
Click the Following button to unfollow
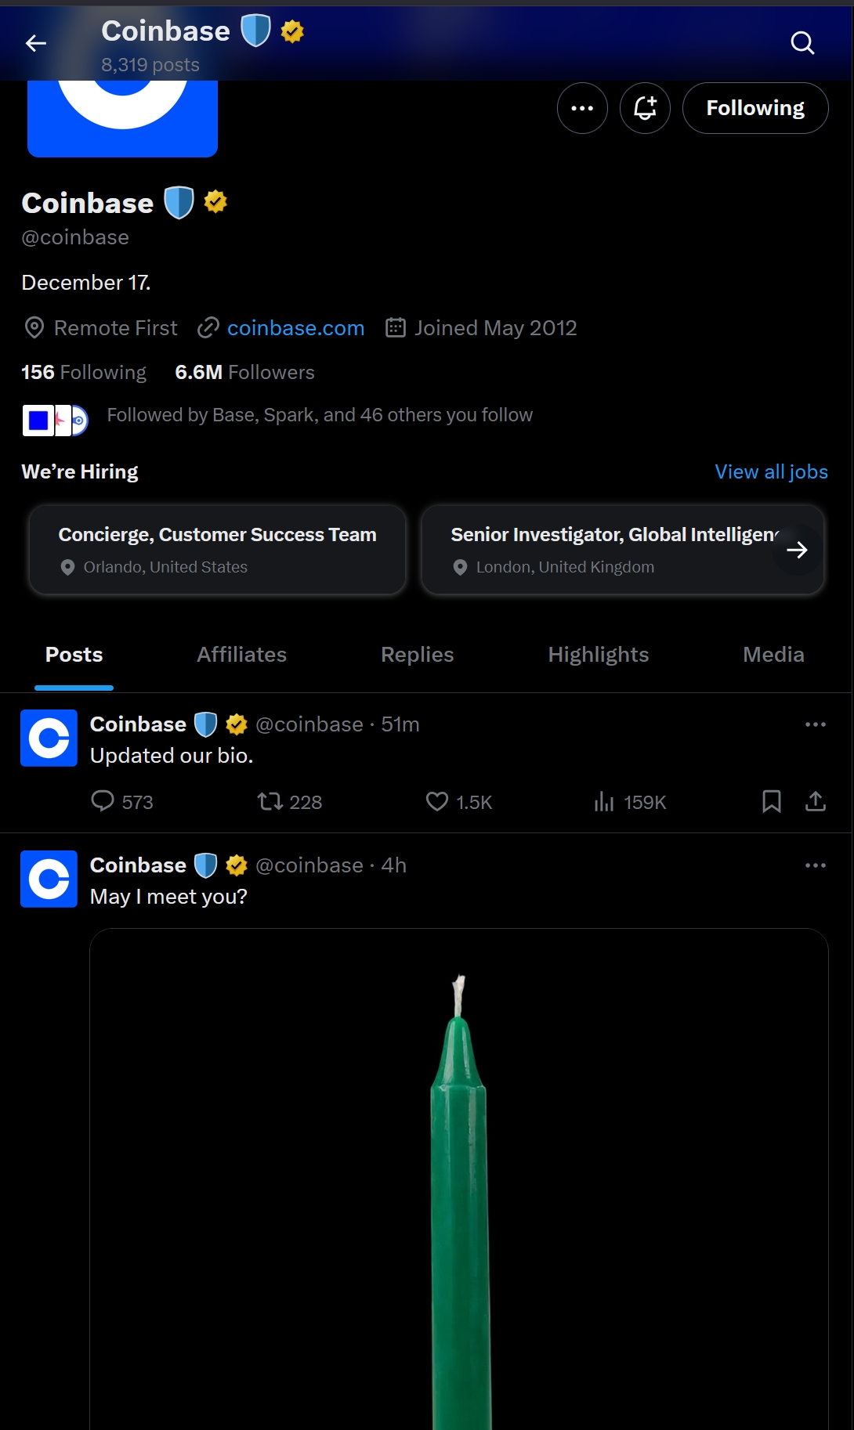tap(754, 108)
